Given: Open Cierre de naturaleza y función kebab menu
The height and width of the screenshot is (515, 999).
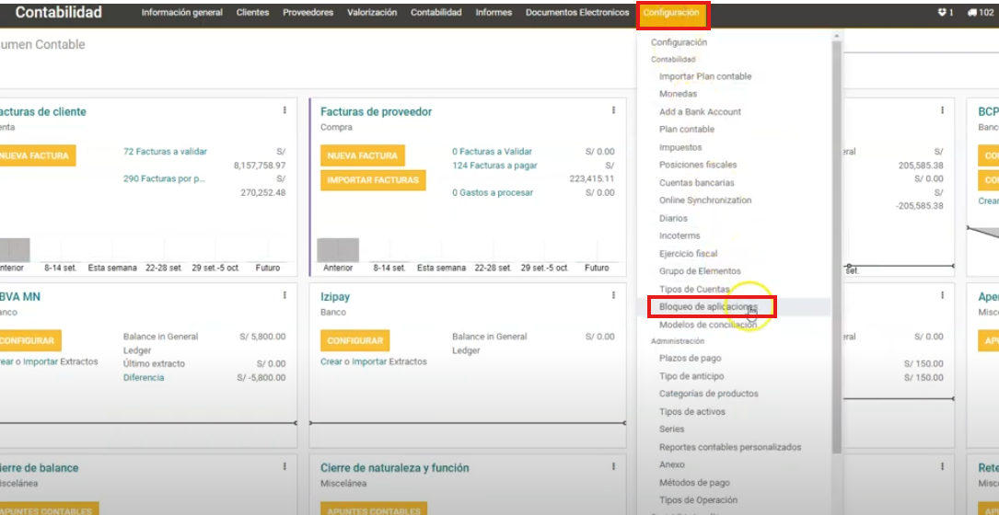Looking at the screenshot, I should click(x=613, y=467).
